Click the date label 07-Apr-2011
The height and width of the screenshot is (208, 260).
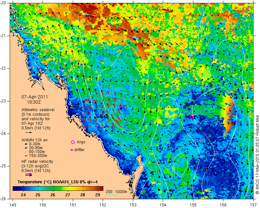[x=35, y=97]
